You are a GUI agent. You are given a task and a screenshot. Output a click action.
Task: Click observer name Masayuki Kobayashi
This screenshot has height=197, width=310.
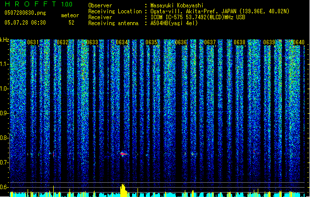point(177,5)
